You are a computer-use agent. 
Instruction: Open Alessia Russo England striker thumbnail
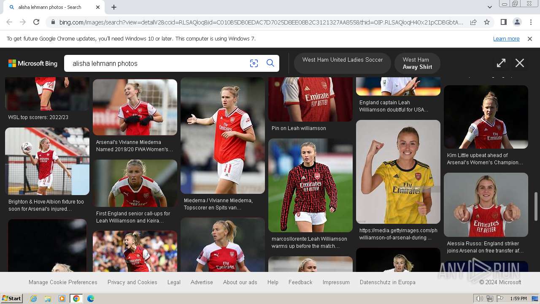[486, 205]
